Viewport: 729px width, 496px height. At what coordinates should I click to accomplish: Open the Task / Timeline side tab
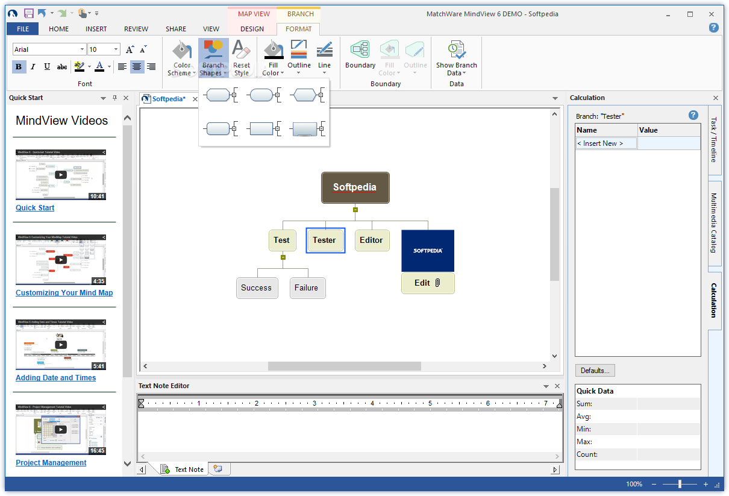click(x=714, y=140)
